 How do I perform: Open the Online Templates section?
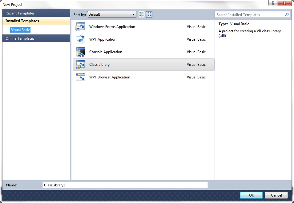(x=36, y=38)
